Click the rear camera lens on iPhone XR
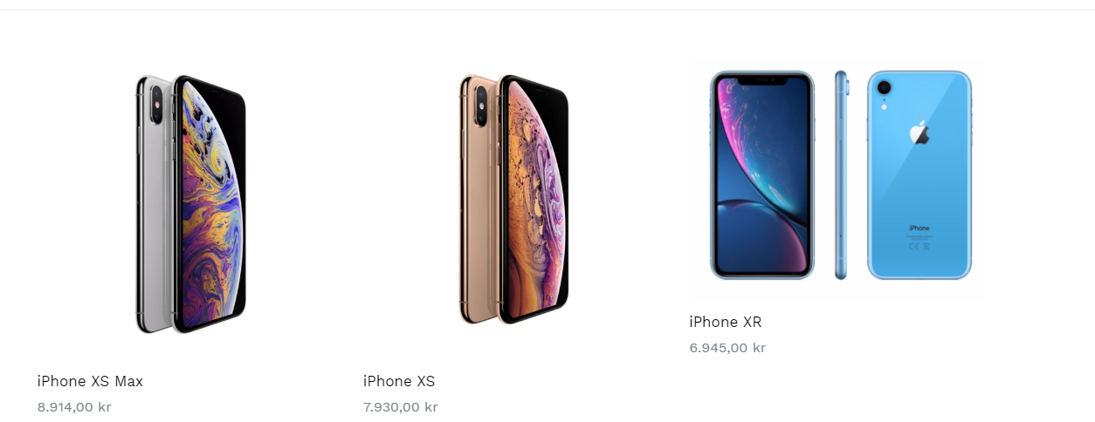The height and width of the screenshot is (422, 1095). pos(884,89)
